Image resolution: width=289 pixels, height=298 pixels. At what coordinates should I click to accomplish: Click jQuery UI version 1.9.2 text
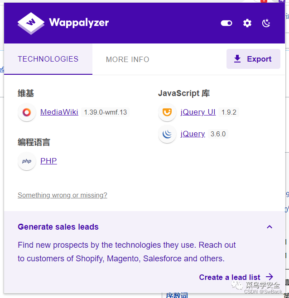pos(229,112)
